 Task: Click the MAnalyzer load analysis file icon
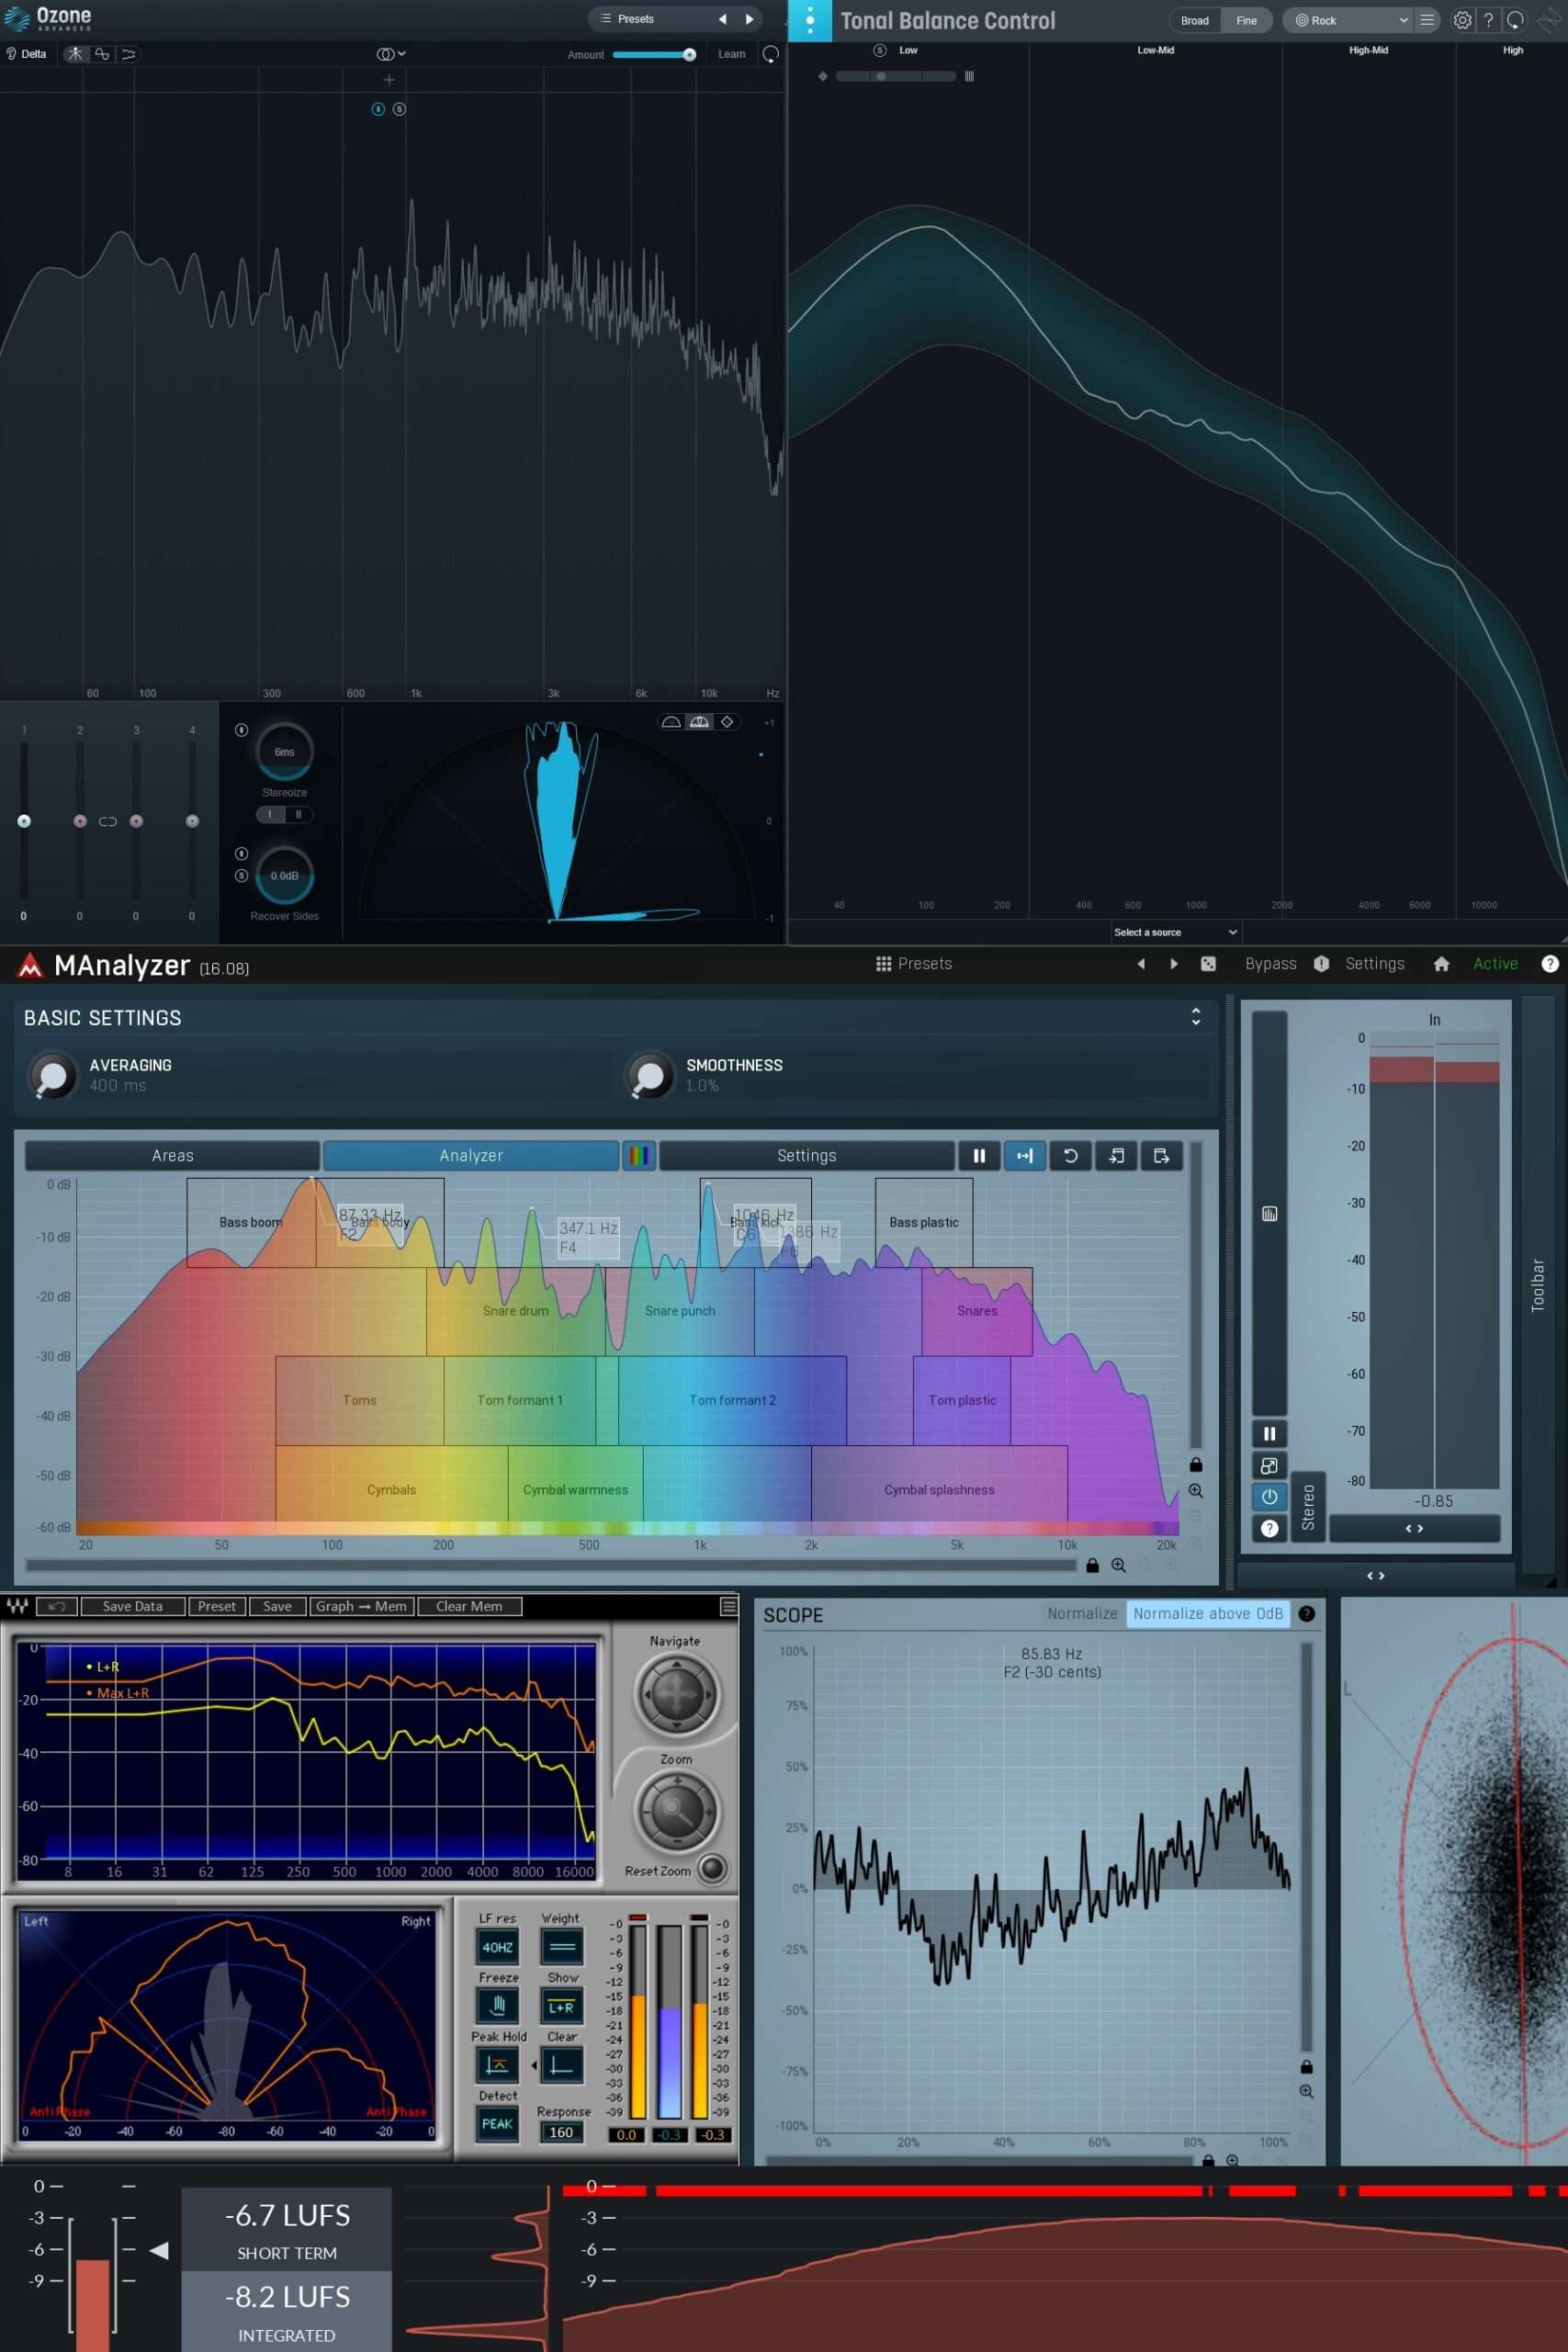pos(1116,1156)
